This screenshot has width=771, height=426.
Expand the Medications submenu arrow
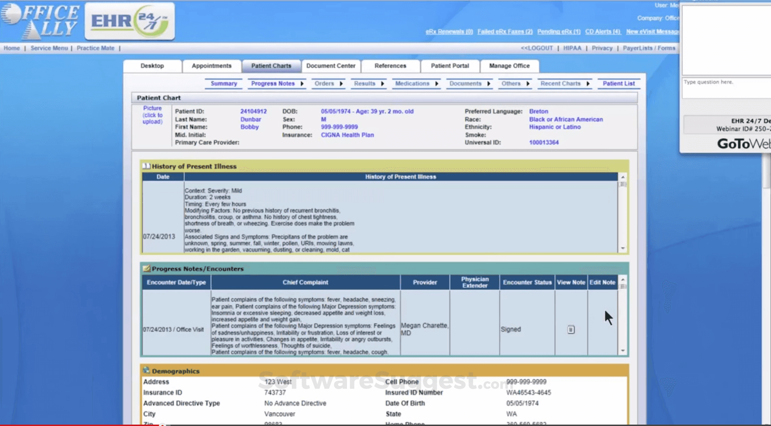(436, 84)
